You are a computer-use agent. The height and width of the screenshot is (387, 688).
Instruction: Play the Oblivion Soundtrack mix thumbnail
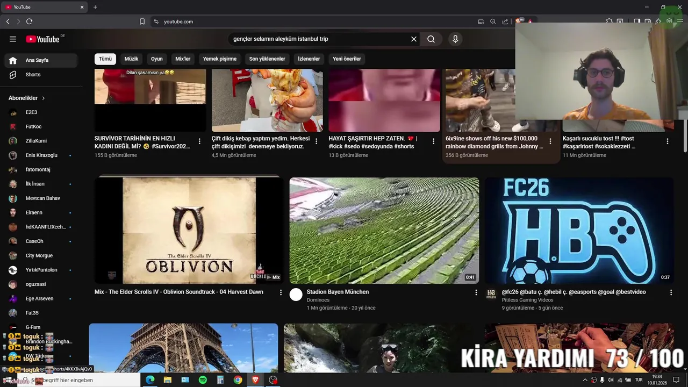pos(189,231)
